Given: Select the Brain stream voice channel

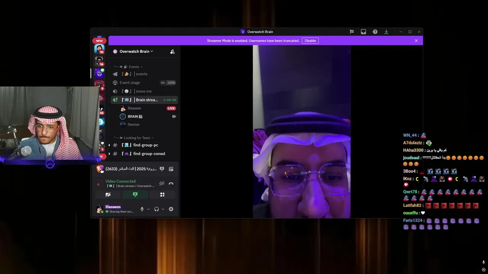Looking at the screenshot, I should [144, 100].
